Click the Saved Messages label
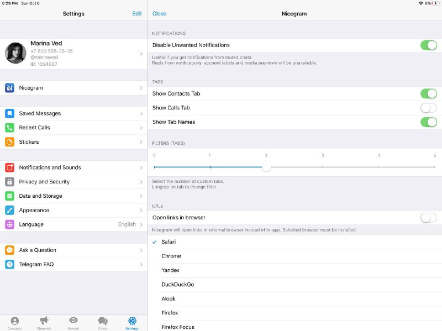The width and height of the screenshot is (442, 331). (40, 113)
